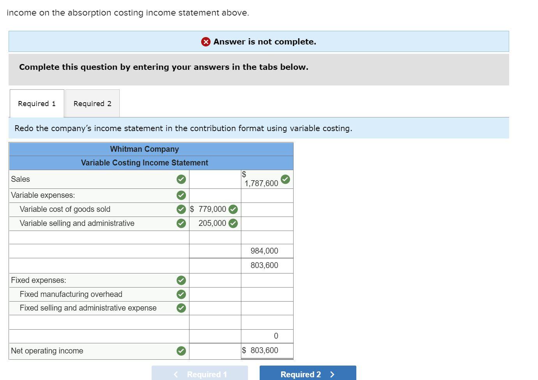Open the blank label dropdown below Variable selling and administrative
This screenshot has width=538, height=380.
pyautogui.click(x=97, y=237)
